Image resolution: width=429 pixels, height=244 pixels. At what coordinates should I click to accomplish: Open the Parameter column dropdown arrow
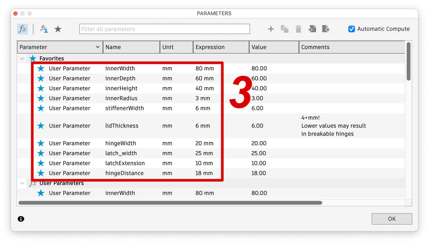[97, 47]
